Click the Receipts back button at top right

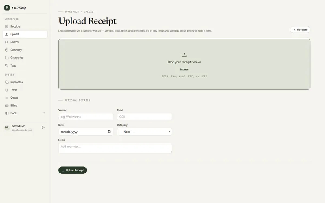[300, 30]
